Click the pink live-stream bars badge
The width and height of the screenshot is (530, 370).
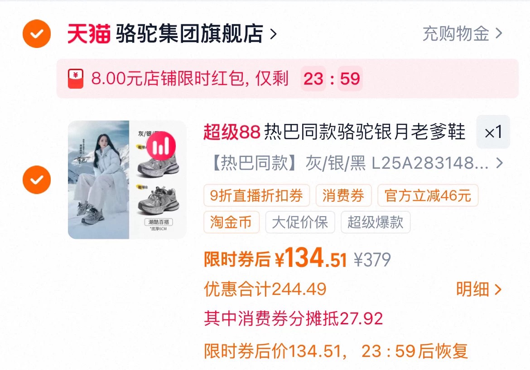click(161, 146)
